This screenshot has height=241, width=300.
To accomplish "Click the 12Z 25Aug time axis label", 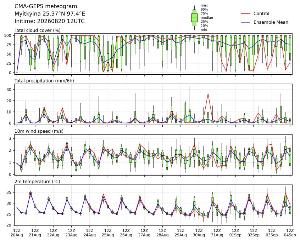I will (x=108, y=233).
